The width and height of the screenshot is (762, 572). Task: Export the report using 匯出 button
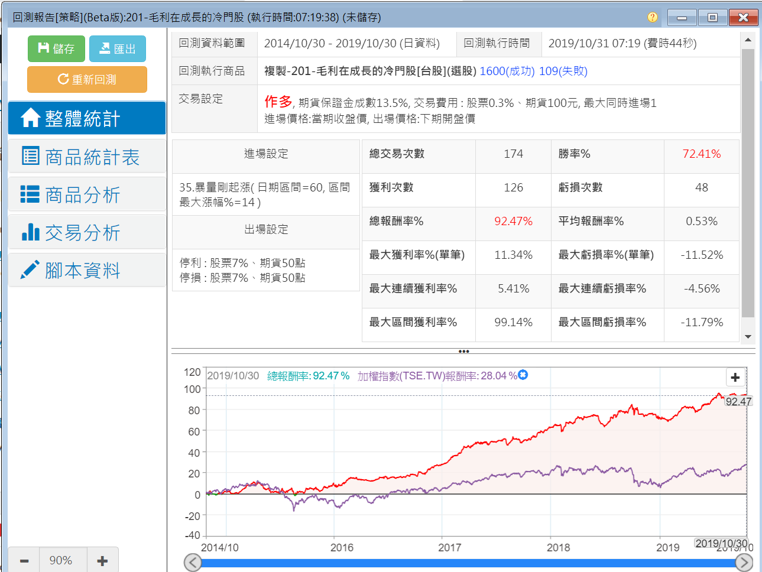coord(117,48)
